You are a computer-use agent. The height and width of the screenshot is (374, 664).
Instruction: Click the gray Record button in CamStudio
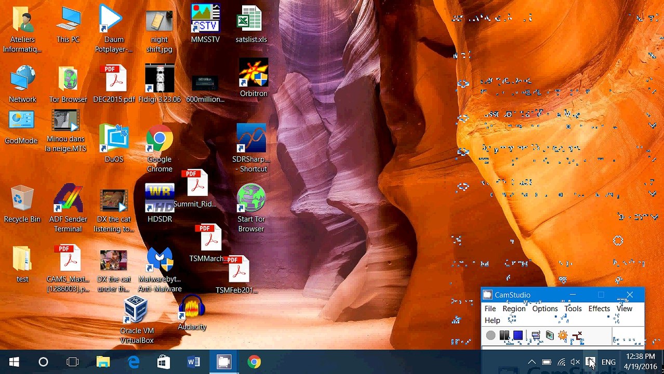point(490,336)
